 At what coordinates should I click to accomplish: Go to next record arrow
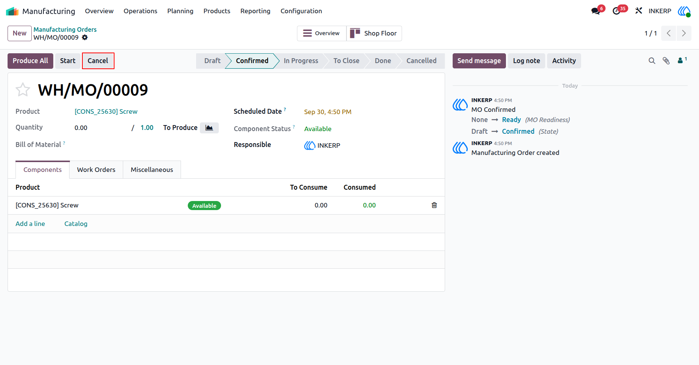(684, 33)
